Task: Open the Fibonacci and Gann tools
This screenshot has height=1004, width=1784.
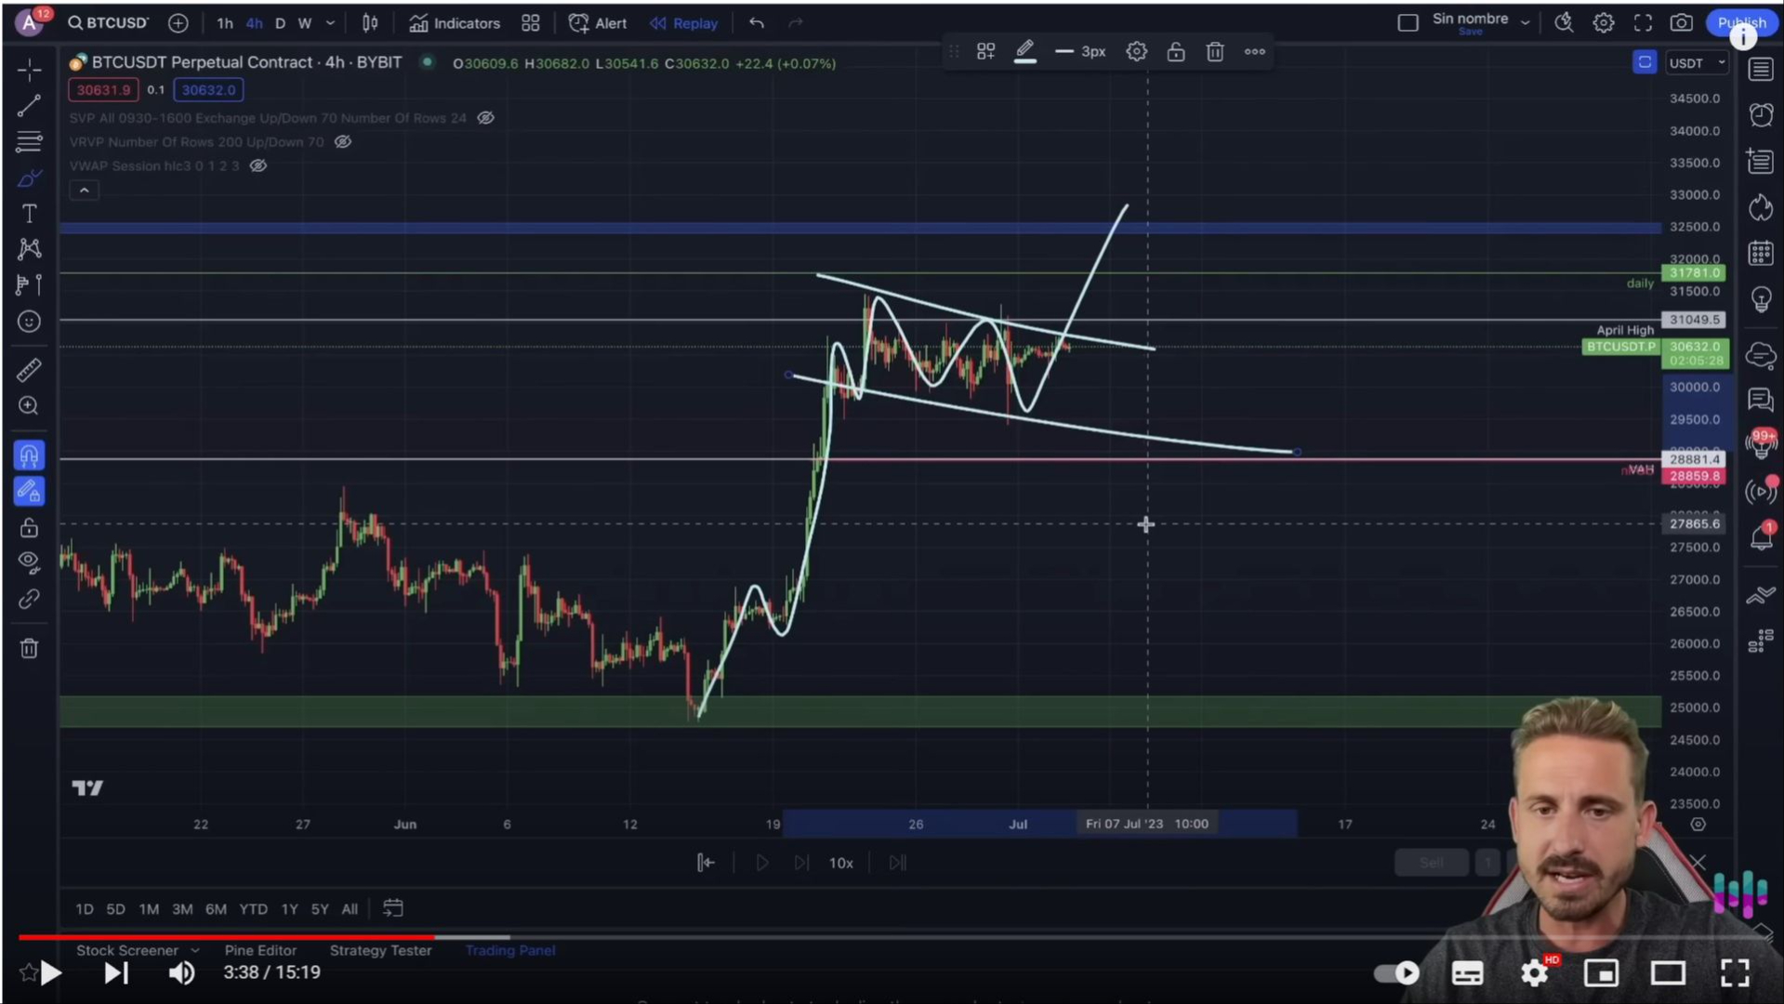Action: [29, 142]
